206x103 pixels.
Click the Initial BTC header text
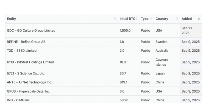tap(127, 19)
